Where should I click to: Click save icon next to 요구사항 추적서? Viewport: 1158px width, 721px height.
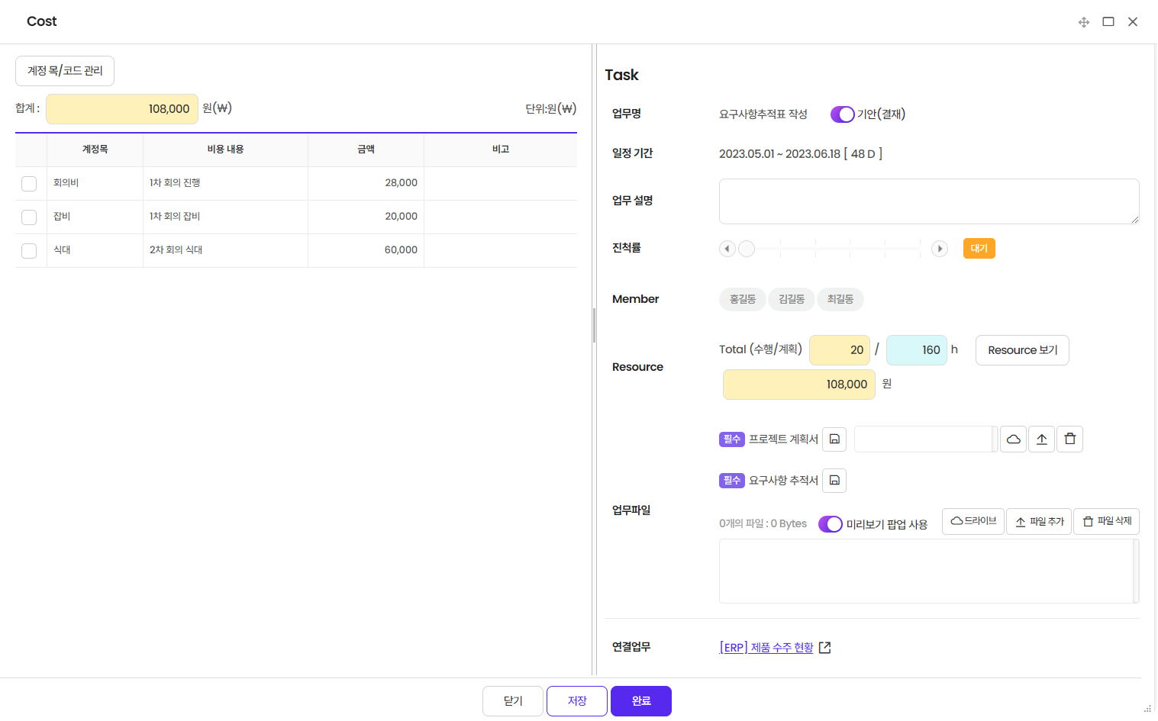pos(834,480)
